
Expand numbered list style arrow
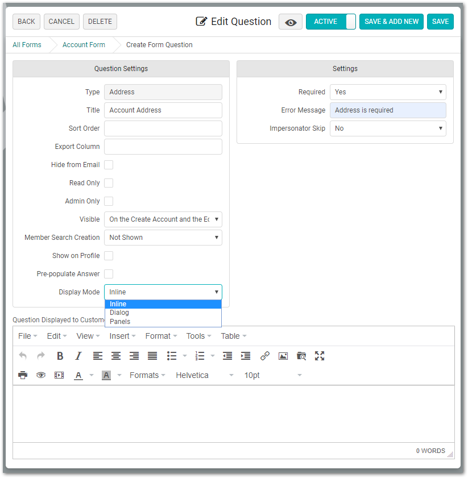(213, 356)
